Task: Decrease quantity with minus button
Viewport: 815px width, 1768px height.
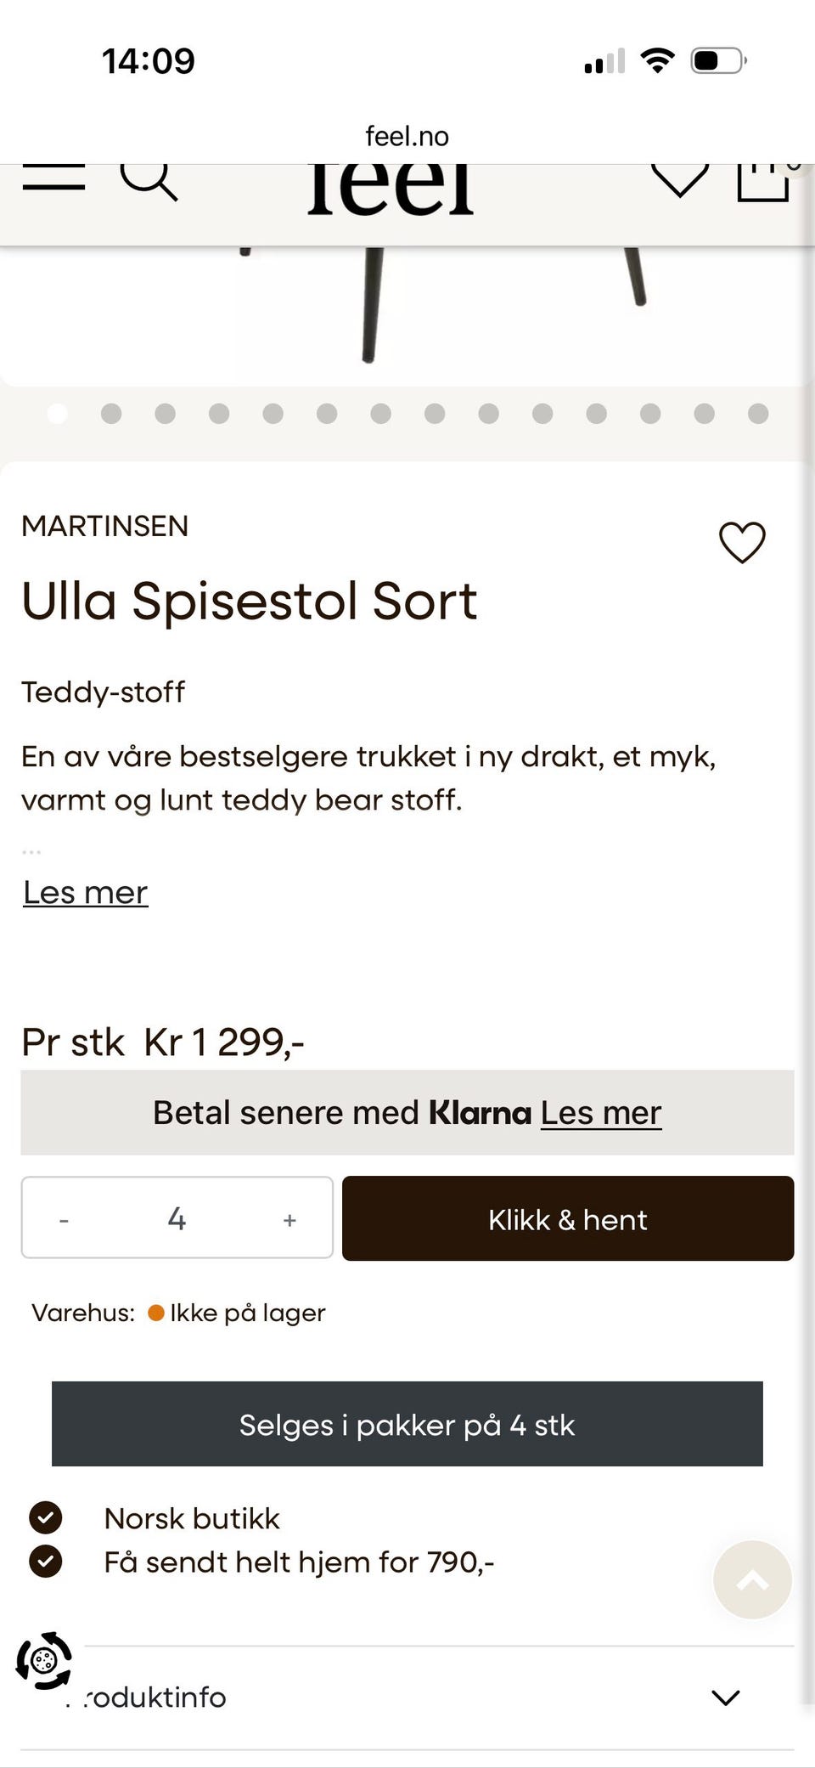Action: [x=64, y=1220]
